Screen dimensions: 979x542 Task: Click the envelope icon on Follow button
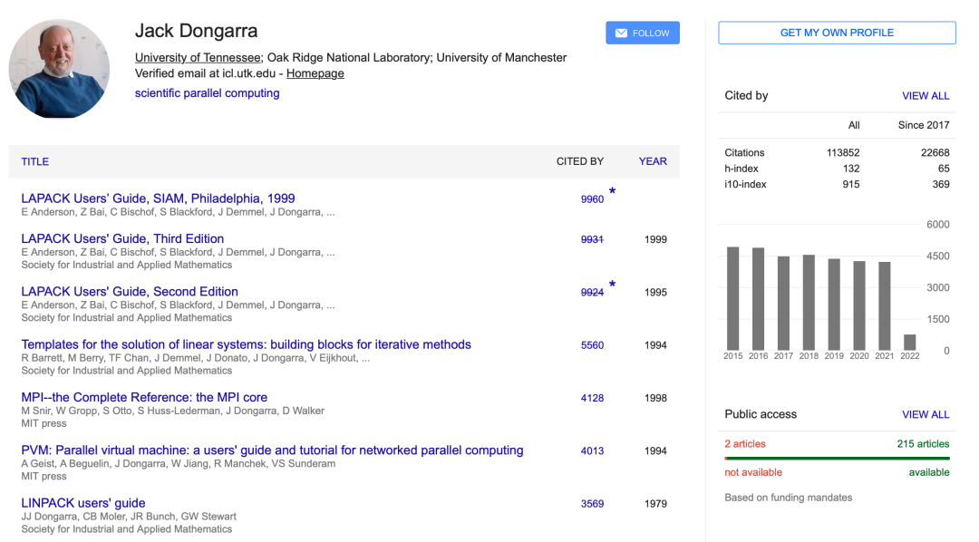point(621,34)
